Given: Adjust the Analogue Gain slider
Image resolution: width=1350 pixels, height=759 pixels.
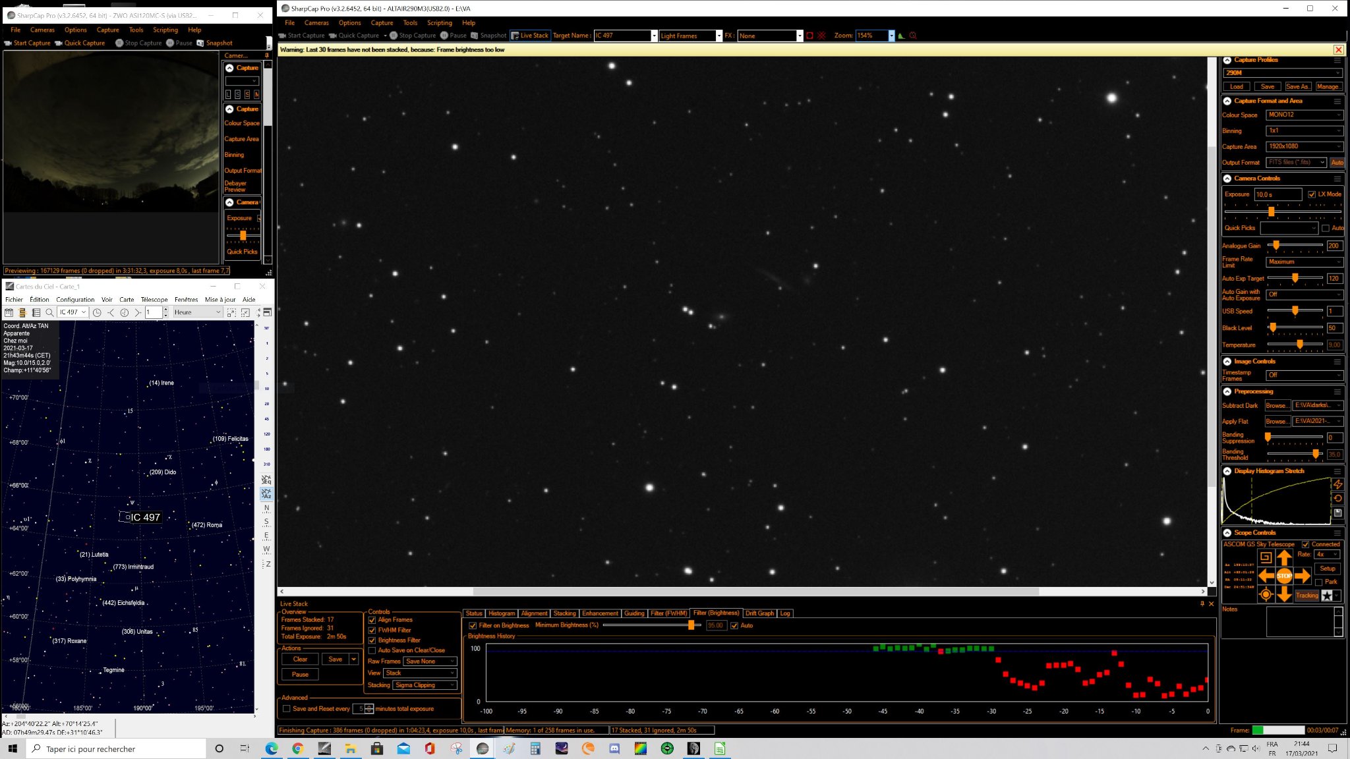Looking at the screenshot, I should pos(1276,245).
